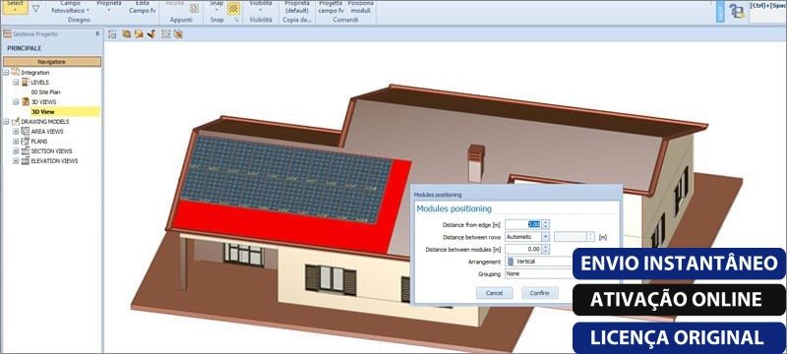Open the Arrangement dropdown showing Vertical
Viewport: 787px width, 354px height.
539,262
